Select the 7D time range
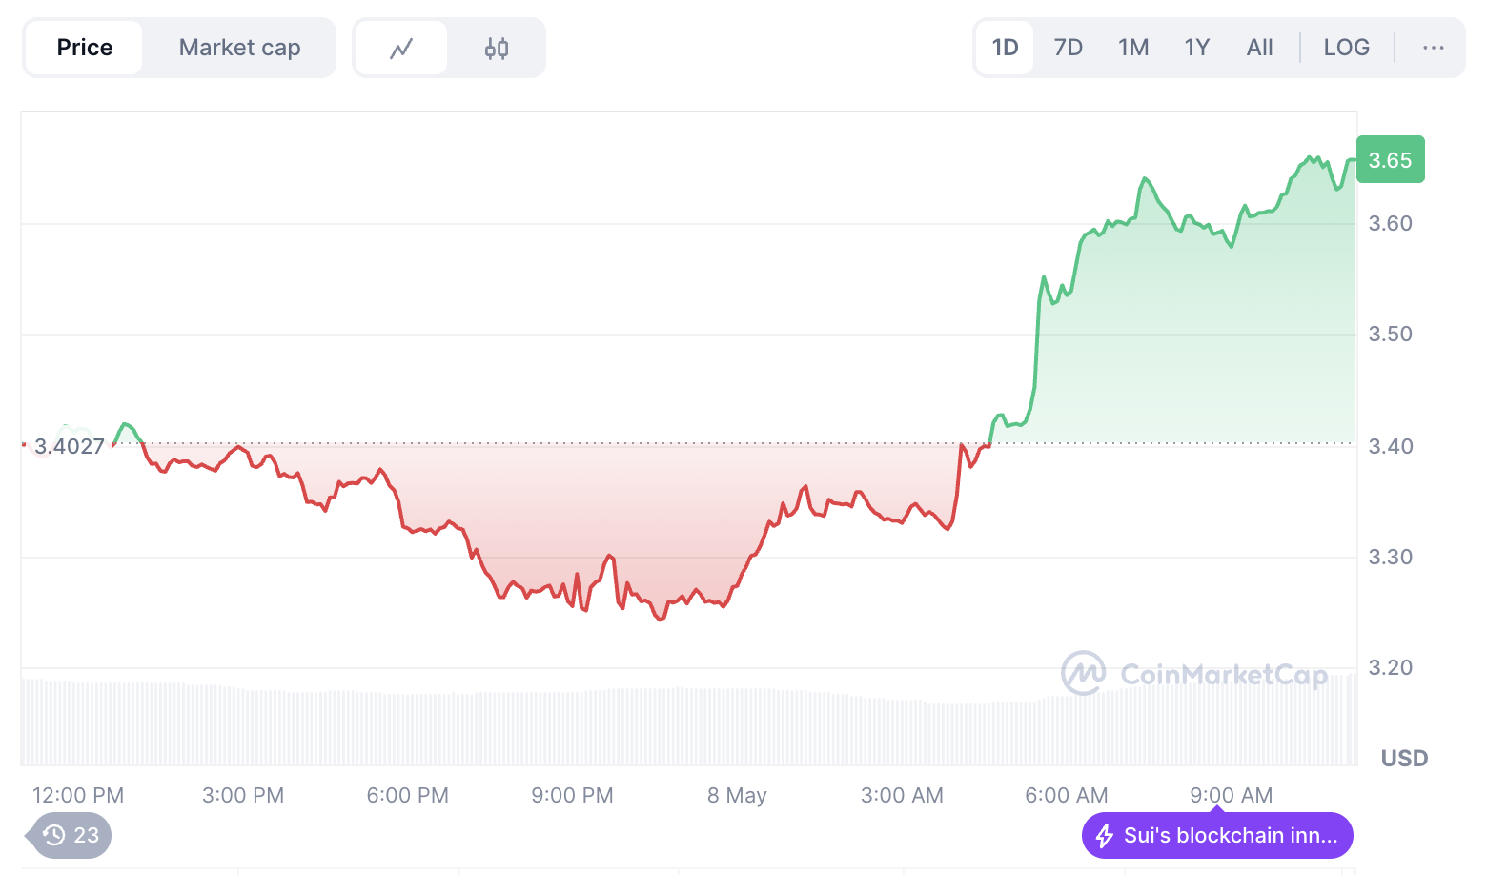Screen dimensions: 1487x875 click(x=1068, y=48)
